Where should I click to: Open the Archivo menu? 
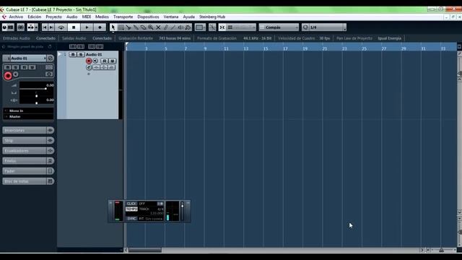pyautogui.click(x=16, y=17)
